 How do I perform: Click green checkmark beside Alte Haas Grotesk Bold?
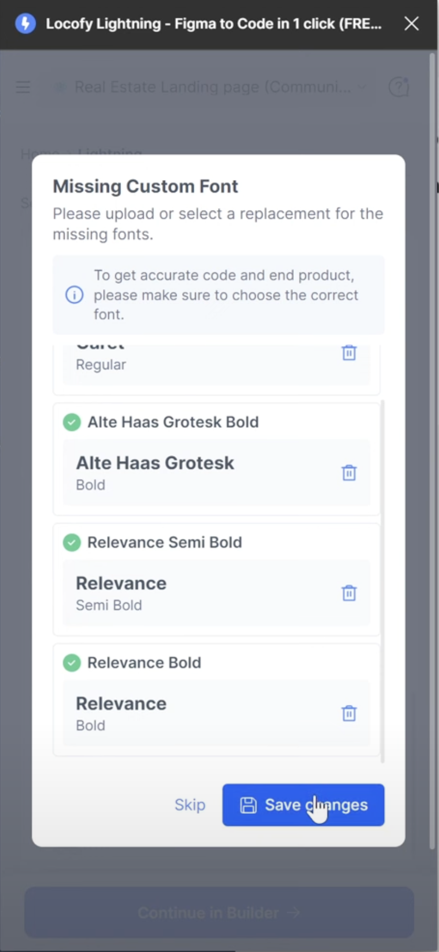(72, 422)
